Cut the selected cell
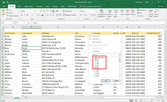The width and height of the screenshot is (167, 102). click(x=9, y=10)
